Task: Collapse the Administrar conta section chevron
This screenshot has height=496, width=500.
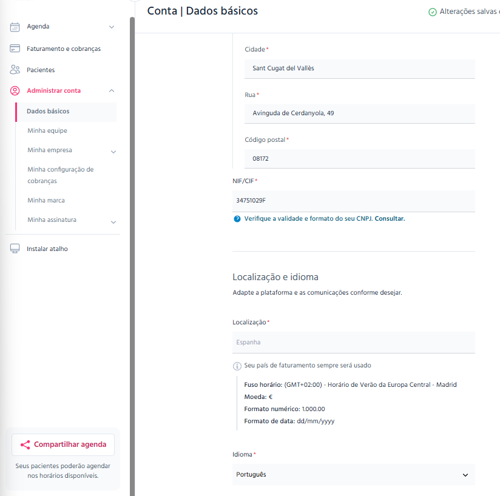Action: (x=112, y=91)
